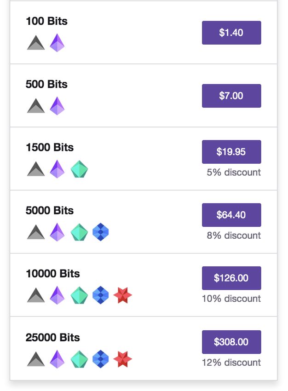The width and height of the screenshot is (288, 391).
Task: Click the 25000 Bits title text
Action: 52,337
